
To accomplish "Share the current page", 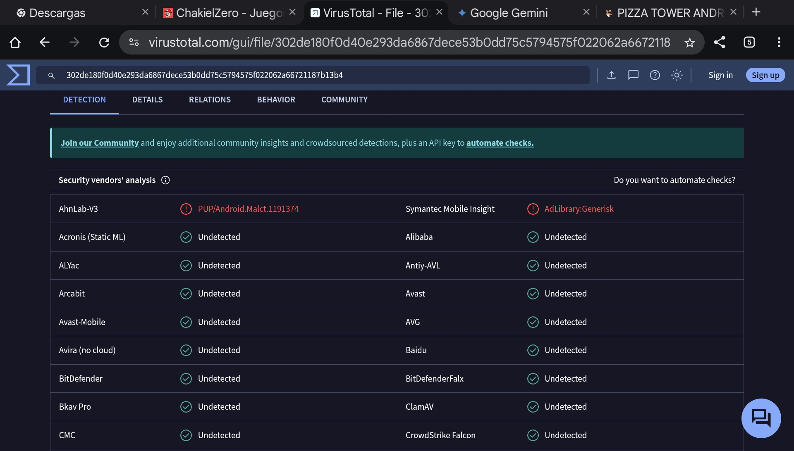I will 720,42.
